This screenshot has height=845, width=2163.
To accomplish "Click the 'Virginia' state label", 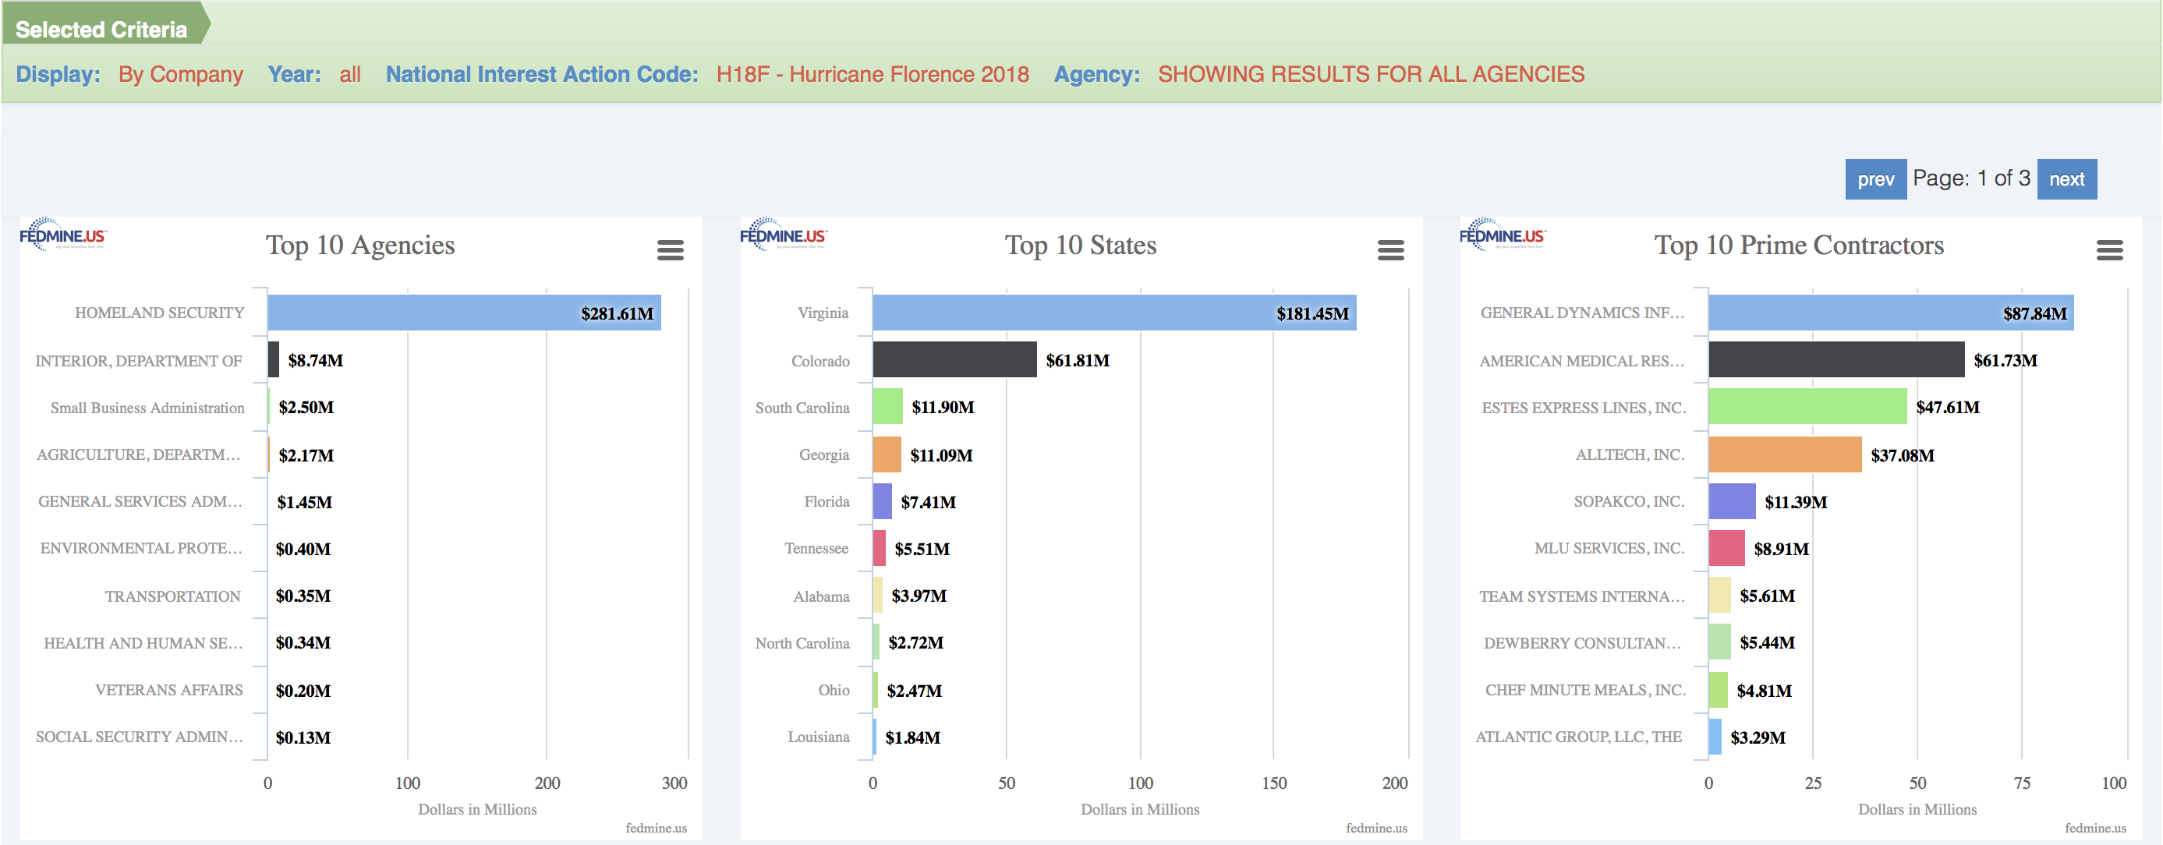I will click(823, 313).
